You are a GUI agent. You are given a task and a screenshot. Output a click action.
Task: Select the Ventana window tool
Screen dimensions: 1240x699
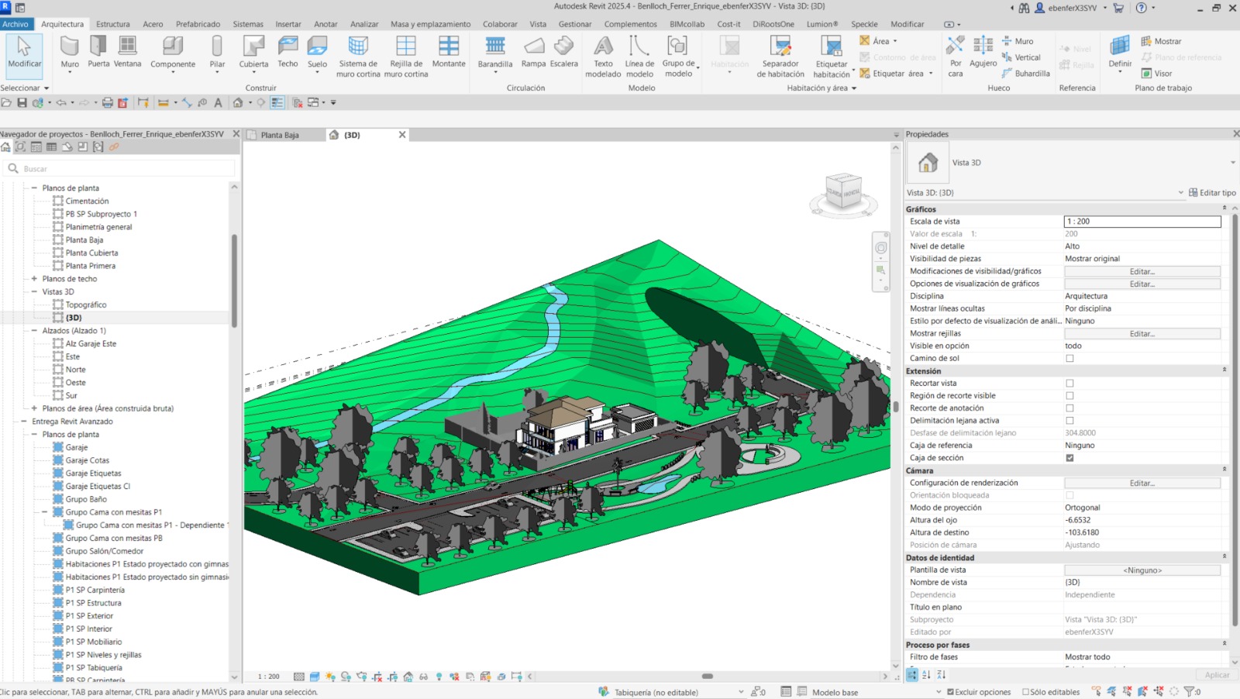pos(128,51)
